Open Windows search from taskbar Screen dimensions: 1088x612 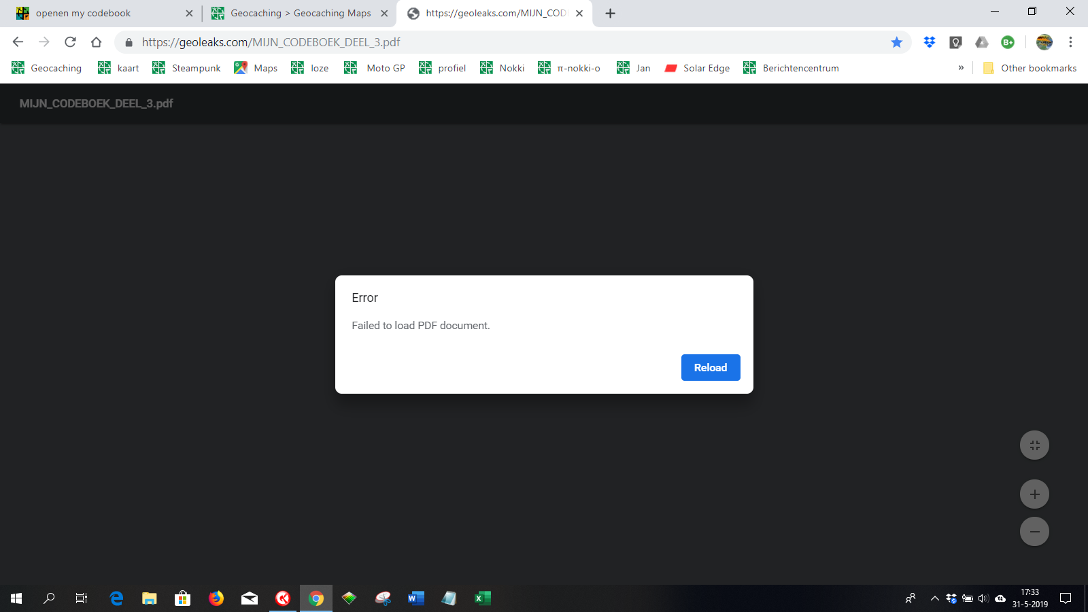coord(49,598)
